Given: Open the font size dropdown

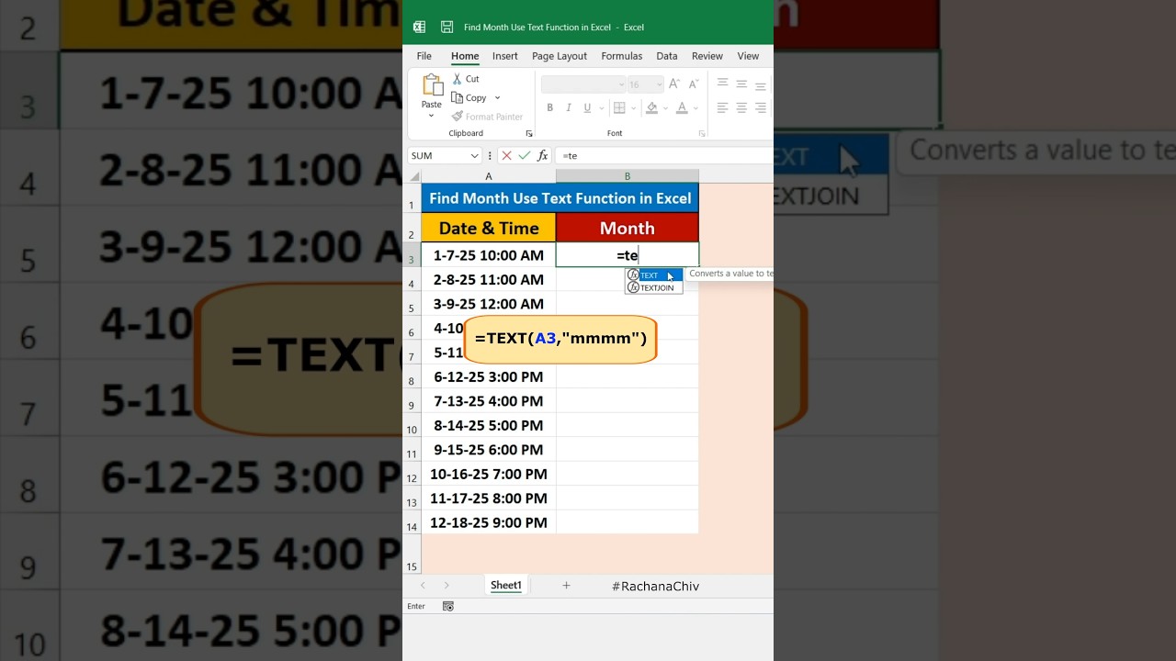Looking at the screenshot, I should click(658, 84).
